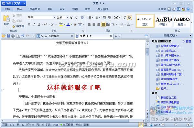Viewport: 194px width, 128px height.
Task: Center-align the paragraph text
Action: tap(94, 24)
